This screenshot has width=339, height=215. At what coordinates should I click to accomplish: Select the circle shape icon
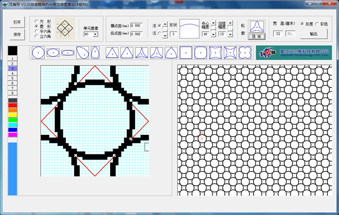[x=38, y=53]
